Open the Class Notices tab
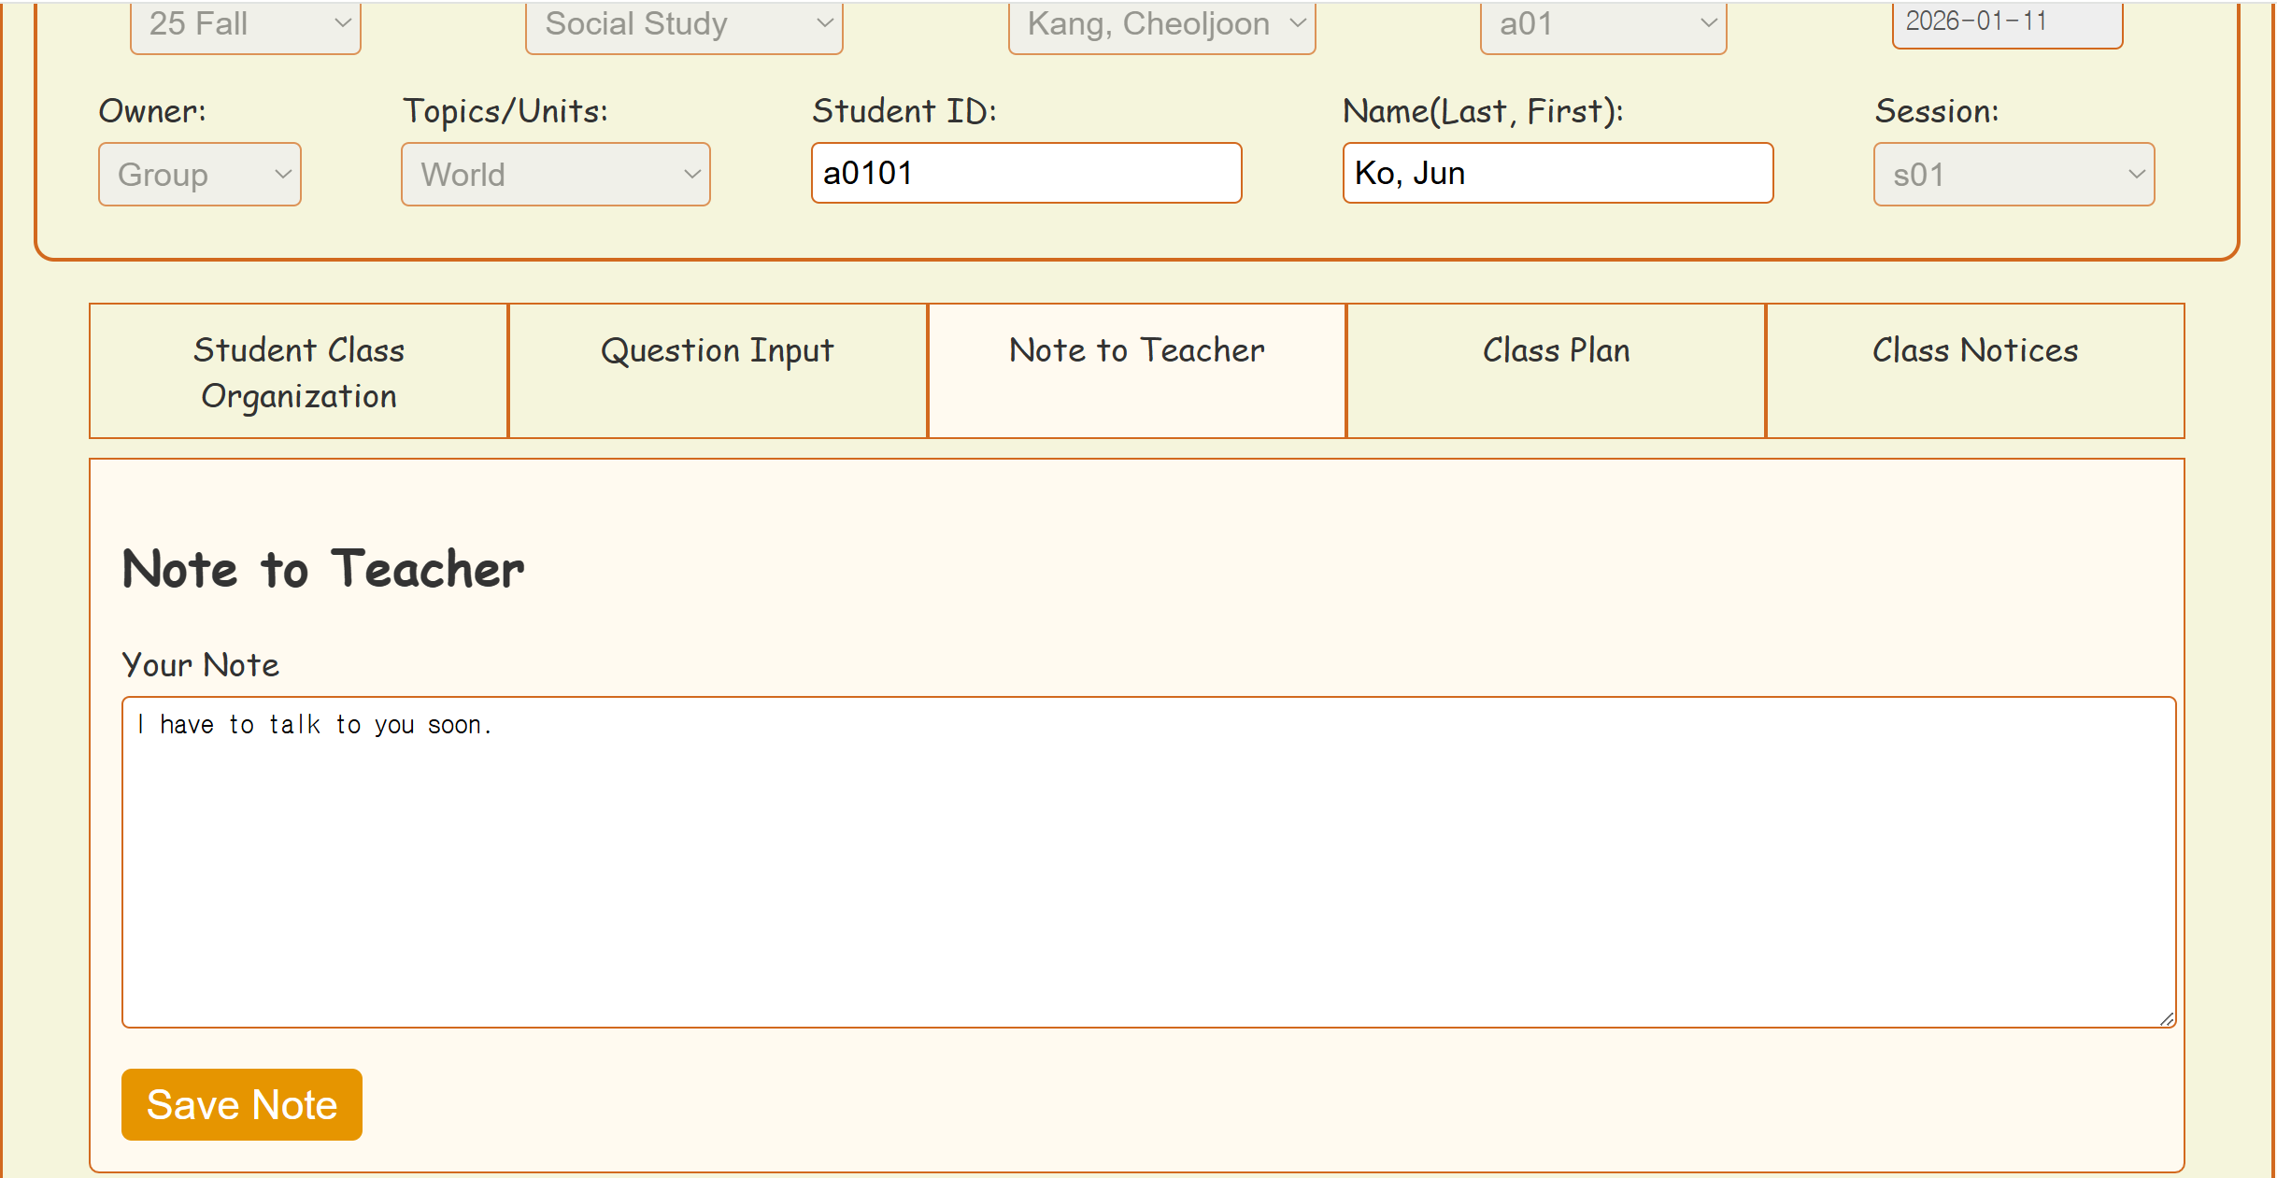Viewport: 2277px width, 1178px height. pyautogui.click(x=1975, y=372)
